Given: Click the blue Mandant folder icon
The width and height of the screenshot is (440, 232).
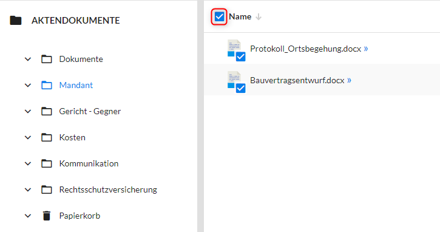Looking at the screenshot, I should (47, 85).
